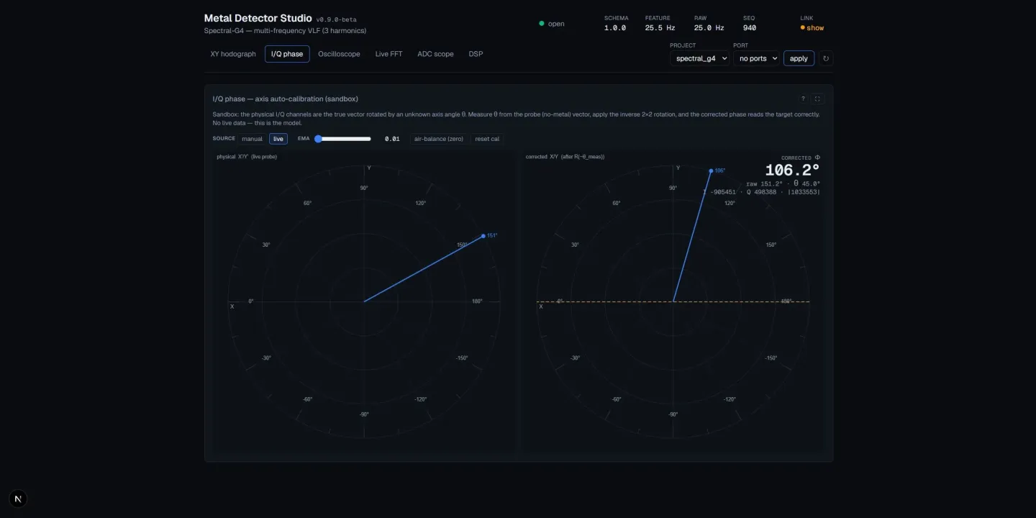Click the reset cal button
Viewport: 1036px width, 518px height.
tap(487, 139)
